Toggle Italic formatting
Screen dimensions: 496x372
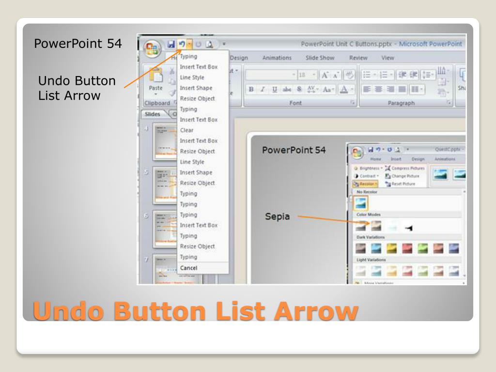click(263, 89)
